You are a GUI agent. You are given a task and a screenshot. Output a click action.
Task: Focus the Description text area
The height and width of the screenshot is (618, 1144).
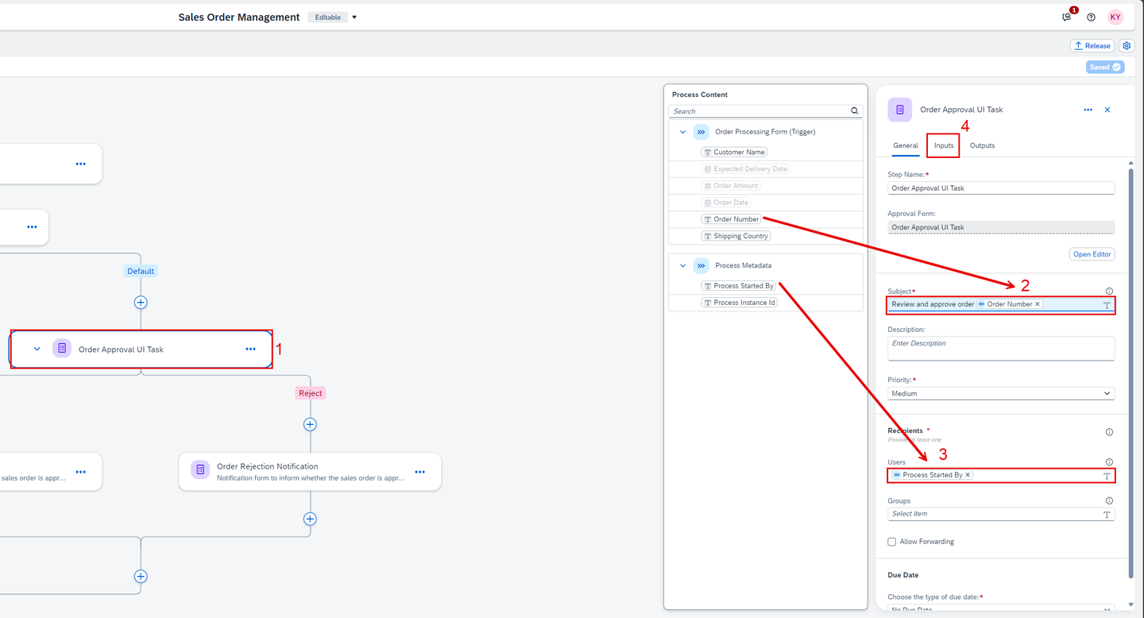coord(1001,349)
